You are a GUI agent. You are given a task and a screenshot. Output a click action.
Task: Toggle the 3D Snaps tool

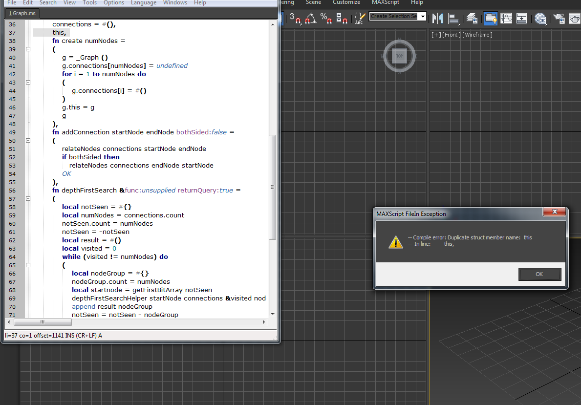pyautogui.click(x=295, y=18)
